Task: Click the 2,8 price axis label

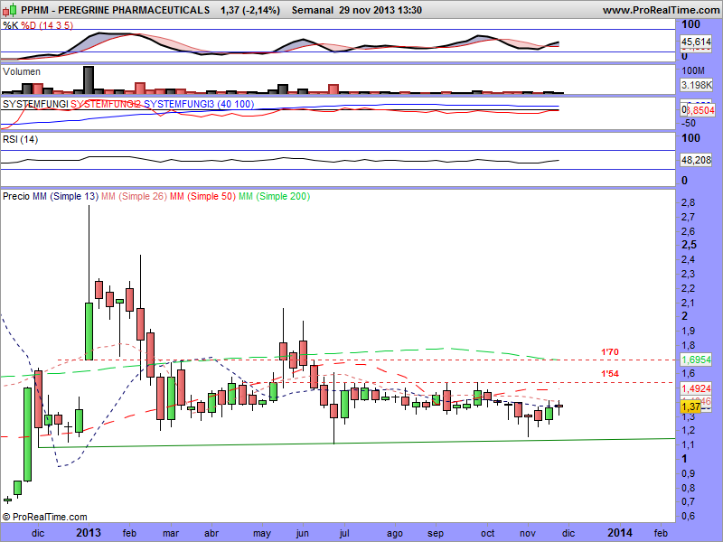Action: [x=688, y=202]
